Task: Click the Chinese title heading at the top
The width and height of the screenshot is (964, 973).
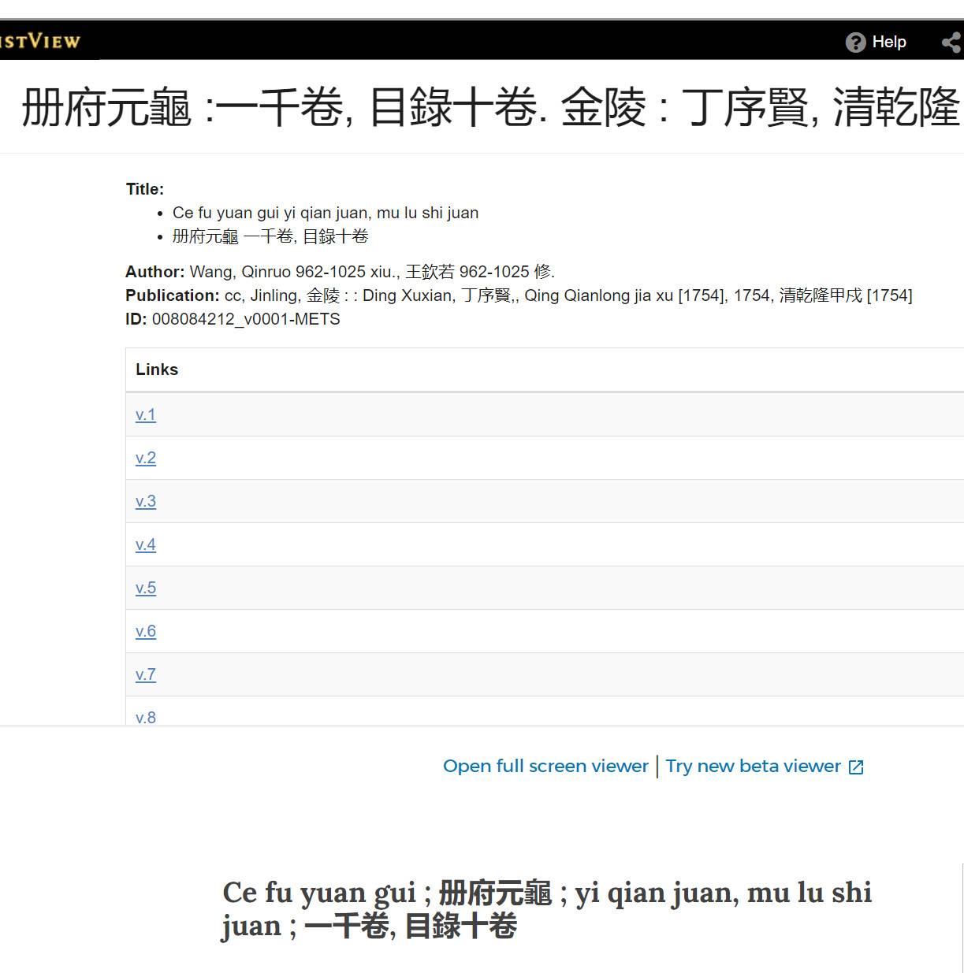Action: point(315,110)
